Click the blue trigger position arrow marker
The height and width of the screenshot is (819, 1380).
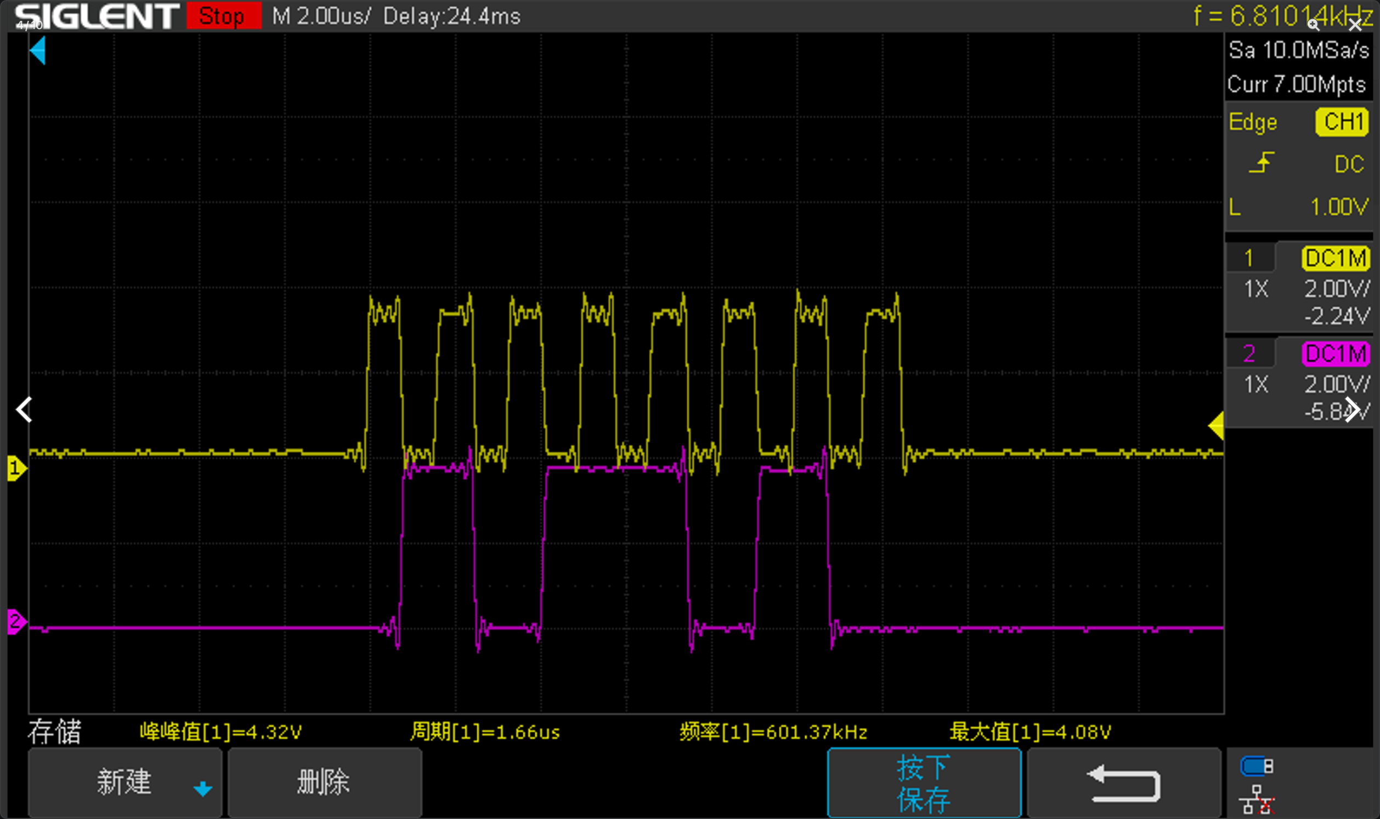37,51
